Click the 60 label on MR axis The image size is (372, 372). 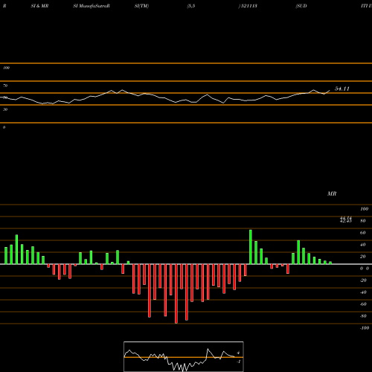coord(362,233)
